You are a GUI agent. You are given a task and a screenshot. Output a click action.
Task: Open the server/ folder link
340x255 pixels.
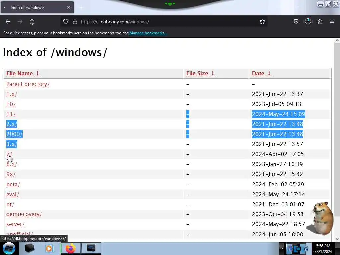point(15,224)
